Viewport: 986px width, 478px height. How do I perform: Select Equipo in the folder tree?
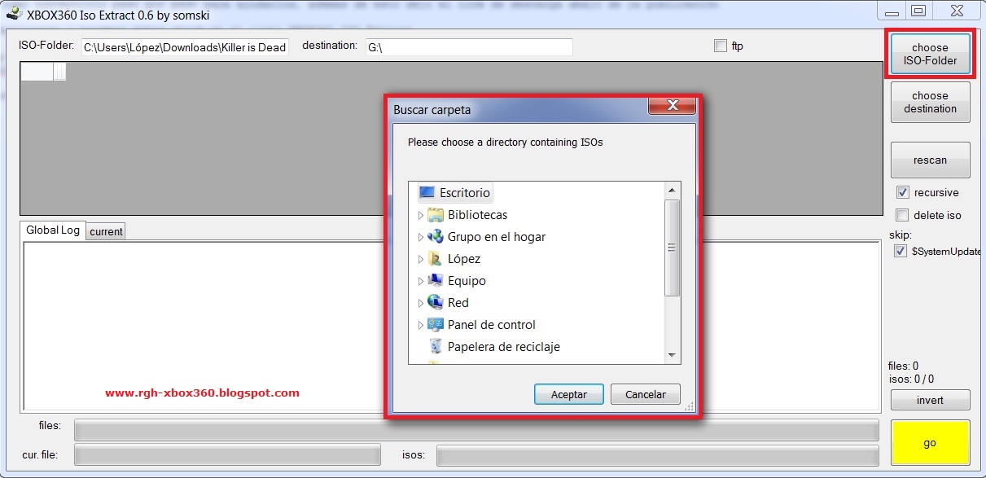click(x=467, y=281)
